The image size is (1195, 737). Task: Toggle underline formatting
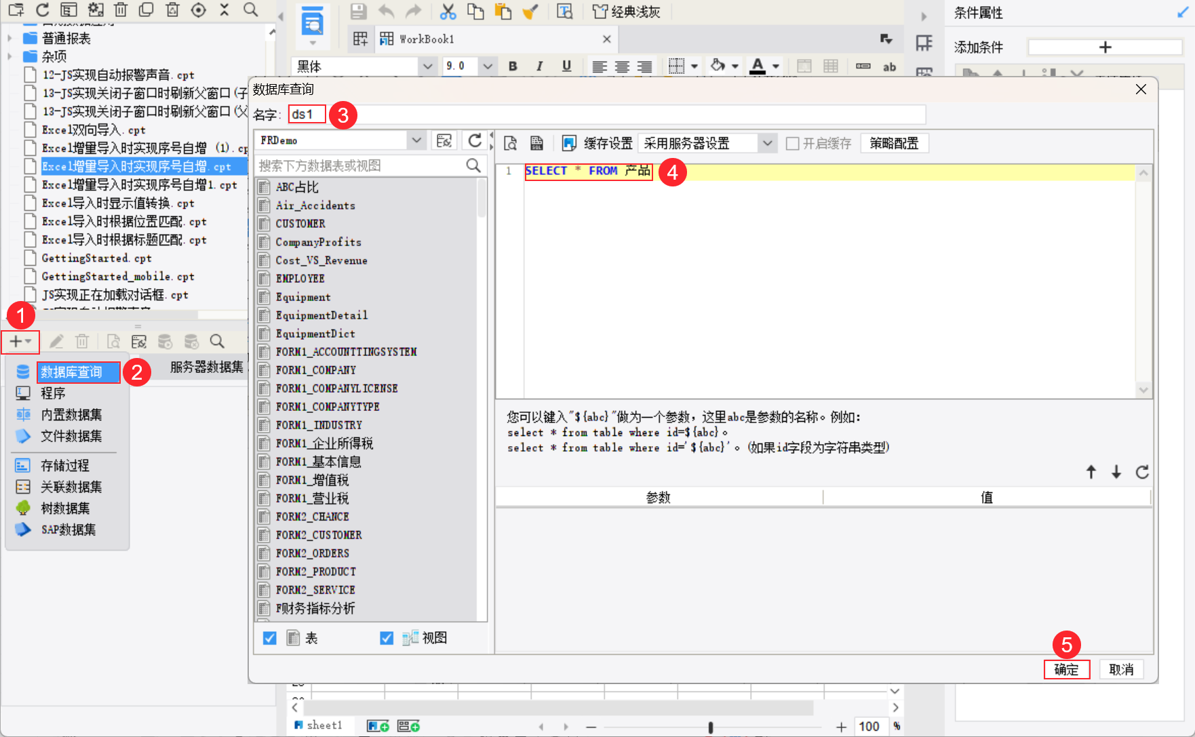[x=566, y=66]
